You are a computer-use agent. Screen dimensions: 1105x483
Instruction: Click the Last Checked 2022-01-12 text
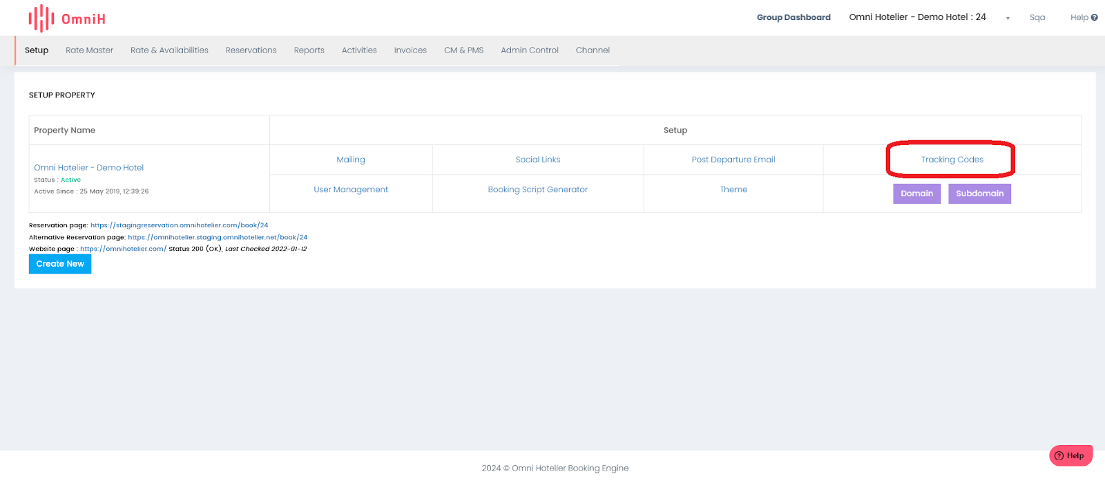click(x=266, y=249)
